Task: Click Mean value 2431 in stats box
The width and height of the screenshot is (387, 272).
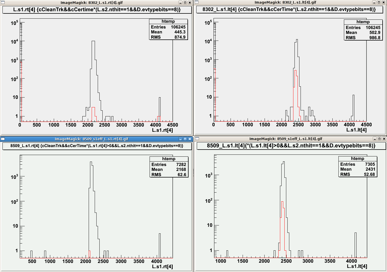Action: (370, 169)
